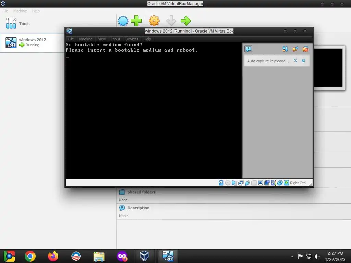The width and height of the screenshot is (351, 263).
Task: Show hidden tray icons arrow
Action: (292, 256)
